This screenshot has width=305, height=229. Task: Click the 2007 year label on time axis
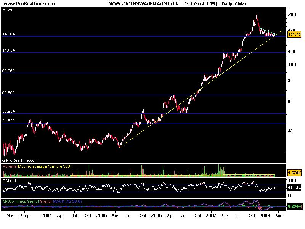click(211, 216)
